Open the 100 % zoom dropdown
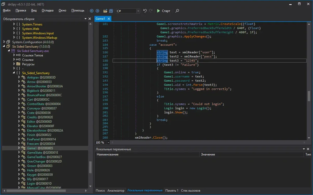 109,142
